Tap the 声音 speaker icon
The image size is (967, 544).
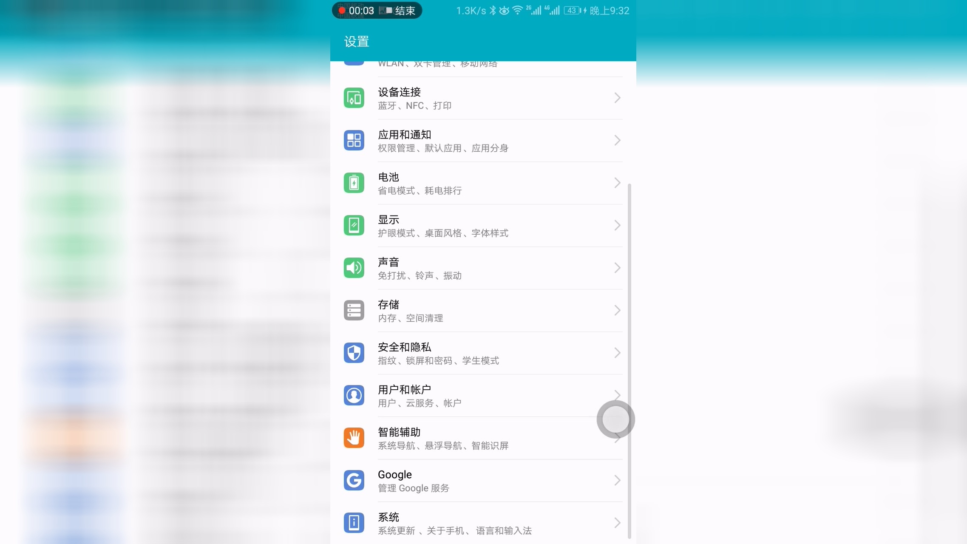(x=354, y=268)
